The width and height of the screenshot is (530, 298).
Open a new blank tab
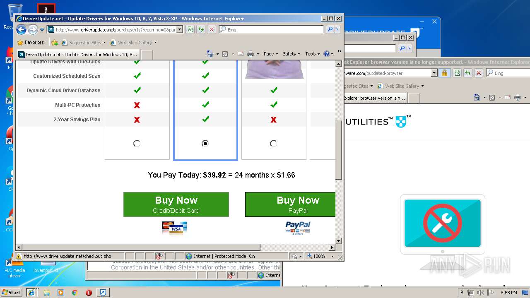click(x=147, y=55)
